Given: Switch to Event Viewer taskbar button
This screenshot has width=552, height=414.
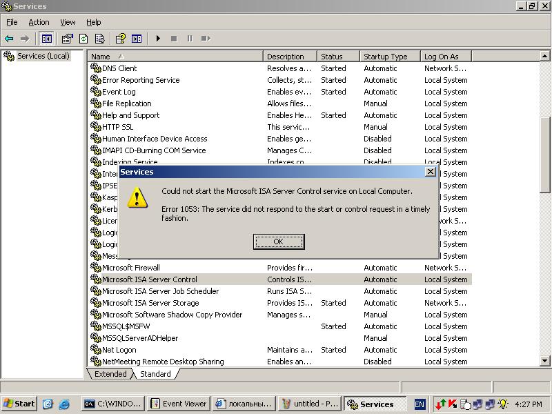Looking at the screenshot, I should [179, 404].
